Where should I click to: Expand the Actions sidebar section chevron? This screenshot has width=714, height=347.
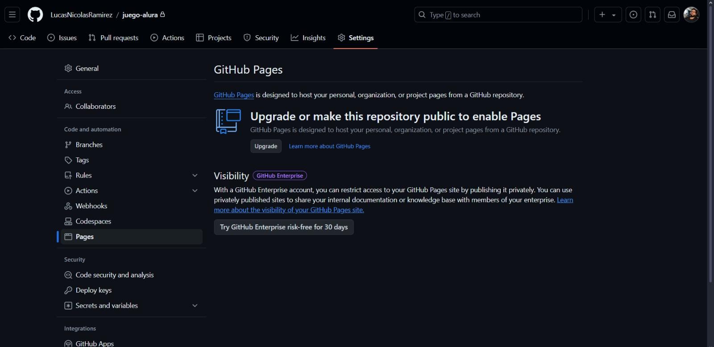coord(195,190)
